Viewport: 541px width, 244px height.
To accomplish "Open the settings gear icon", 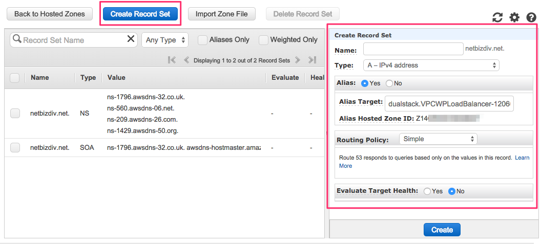I will (514, 18).
